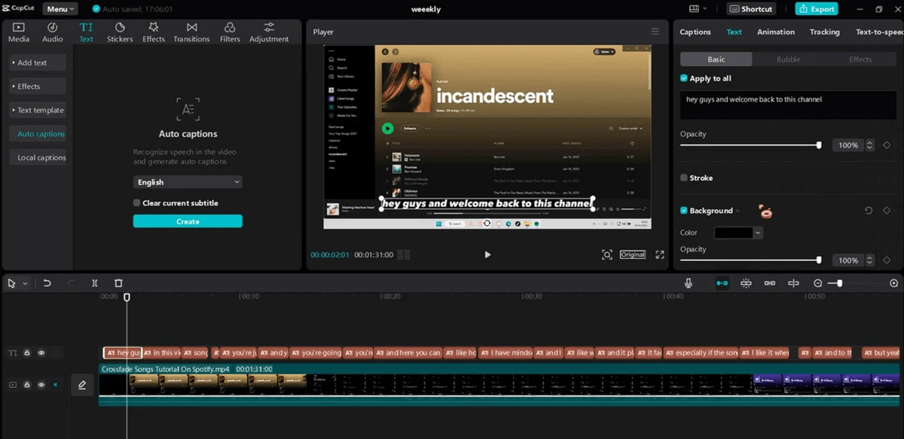Image resolution: width=904 pixels, height=439 pixels.
Task: Click the Split clip tool
Action: point(94,283)
